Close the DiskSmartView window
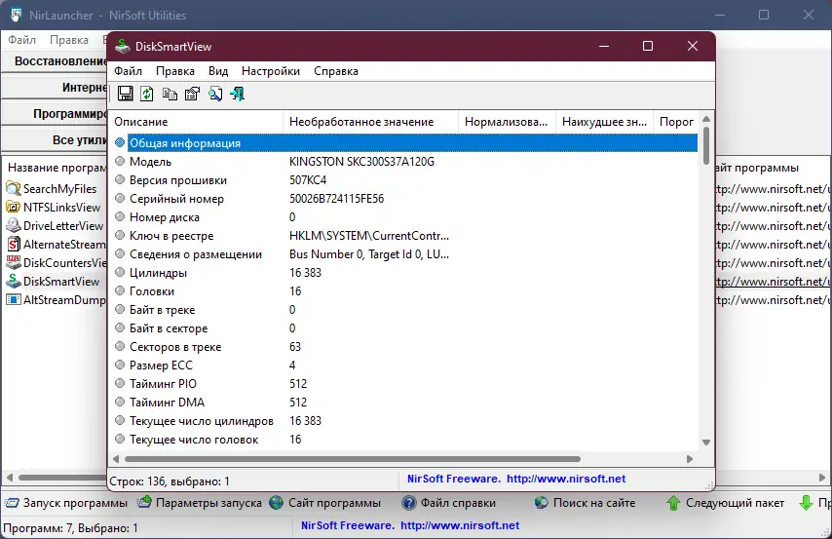 point(693,46)
